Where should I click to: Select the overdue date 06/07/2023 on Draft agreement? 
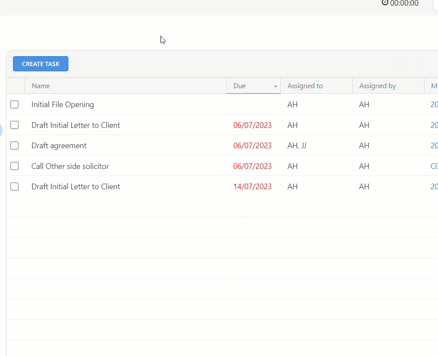tap(252, 145)
